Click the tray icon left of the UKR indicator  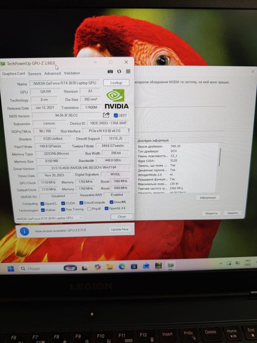tap(237, 263)
